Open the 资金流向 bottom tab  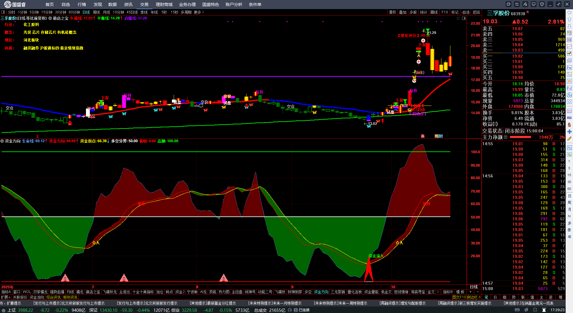click(x=37, y=297)
